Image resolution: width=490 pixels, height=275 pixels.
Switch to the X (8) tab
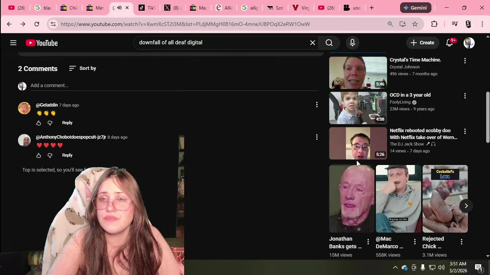(x=173, y=8)
